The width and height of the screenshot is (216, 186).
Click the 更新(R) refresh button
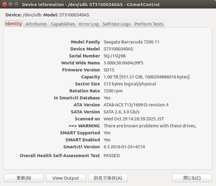(x=24, y=178)
